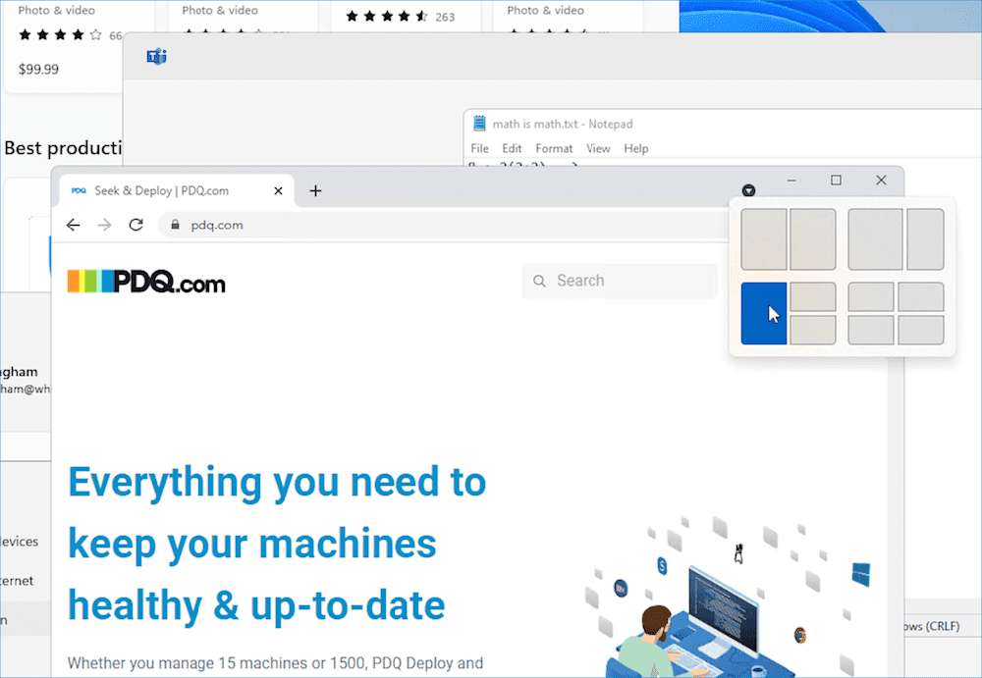Snap to the top-right zone of the three-window layout
Screen dimensions: 982x678
click(813, 296)
